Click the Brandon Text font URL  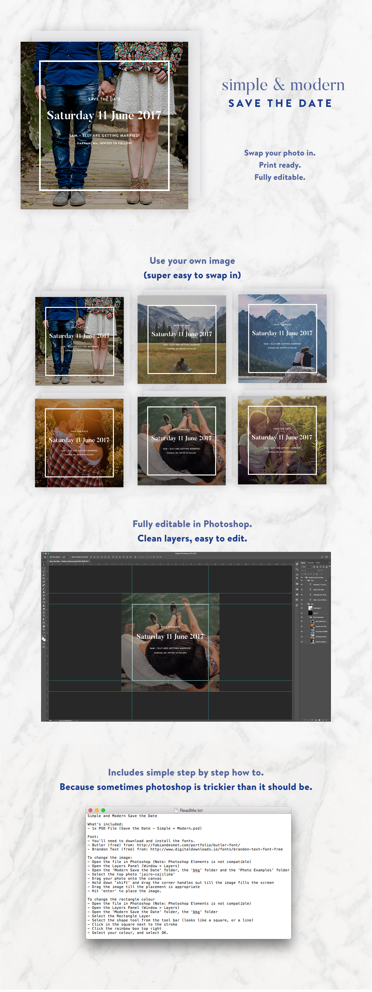216,849
